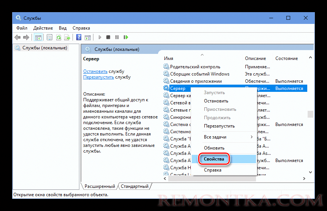Click gear icon next to Родительский контроль
This screenshot has height=211, width=327.
coord(166,67)
